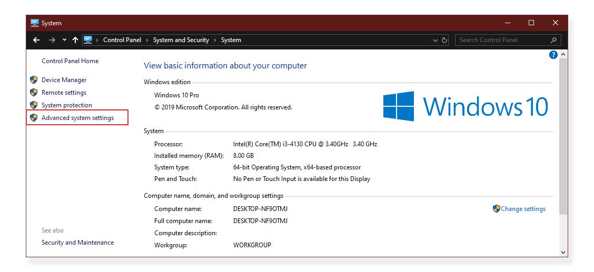Click Full computer name value DESKTOP-NF9OTMJ
Image resolution: width=594 pixels, height=272 pixels.
260,221
